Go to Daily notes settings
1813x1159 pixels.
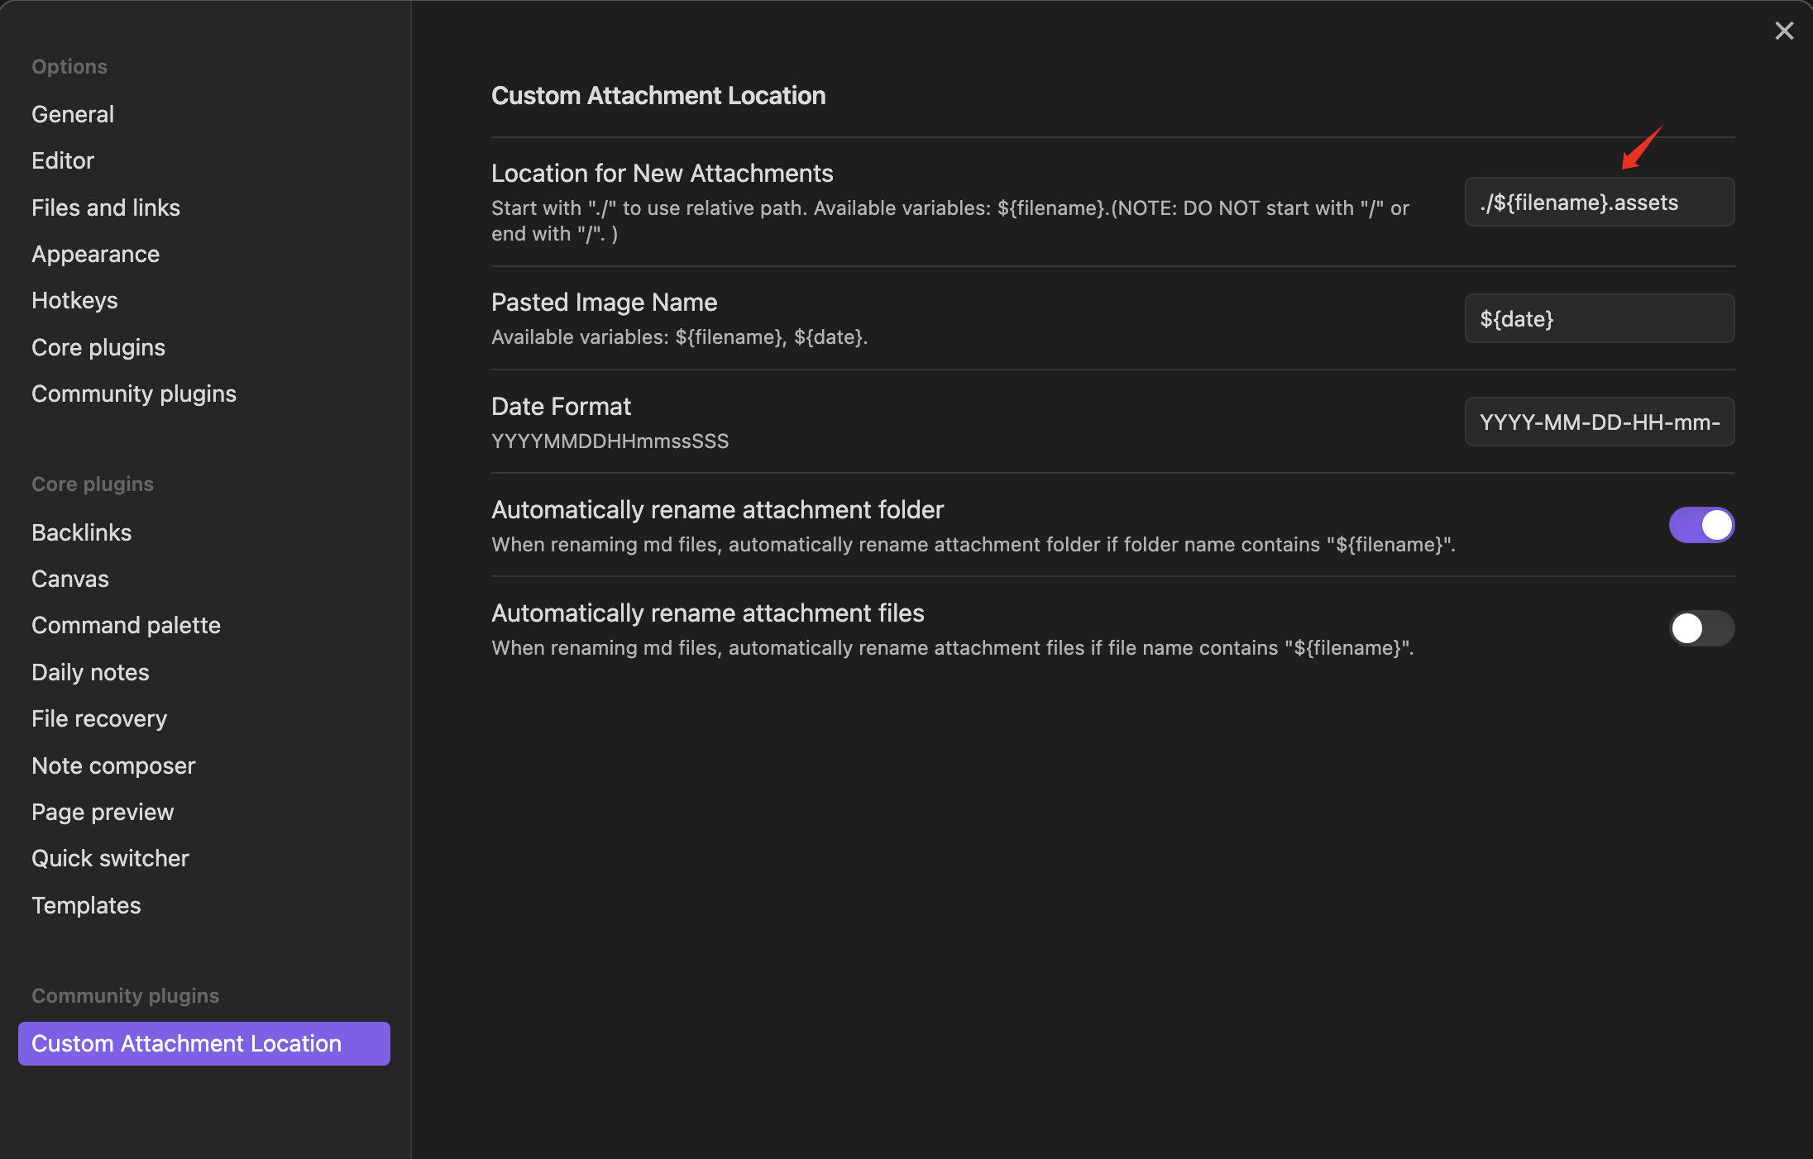(x=90, y=672)
